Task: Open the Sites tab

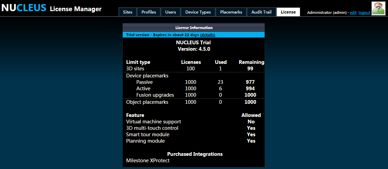Action: 128,12
